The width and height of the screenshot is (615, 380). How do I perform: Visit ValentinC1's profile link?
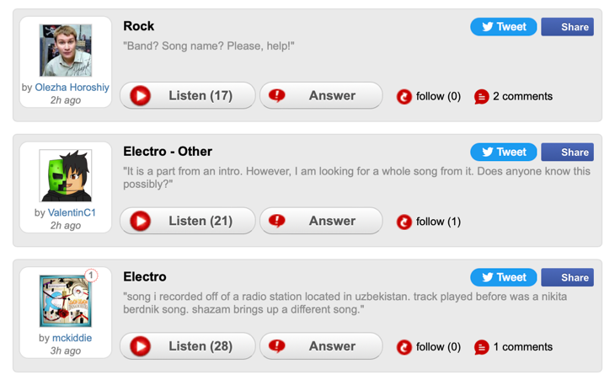tap(72, 212)
